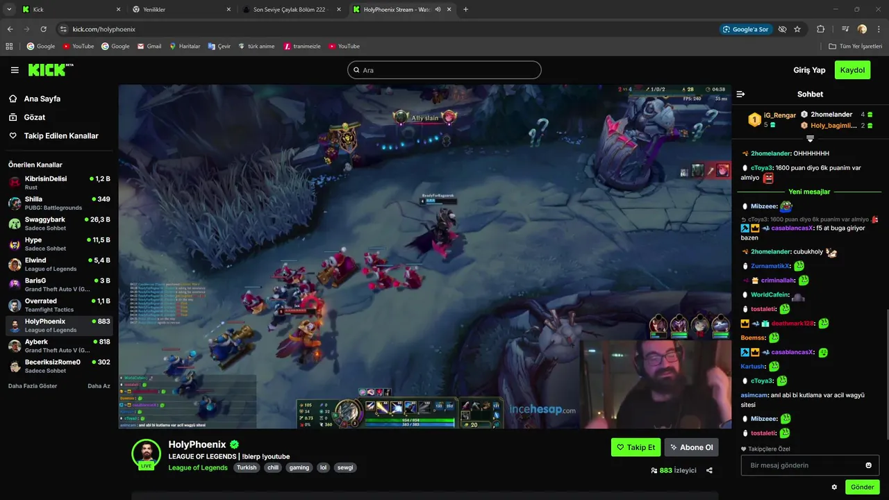Share the stream with the share icon
Screen dimensions: 889x500
pos(709,470)
